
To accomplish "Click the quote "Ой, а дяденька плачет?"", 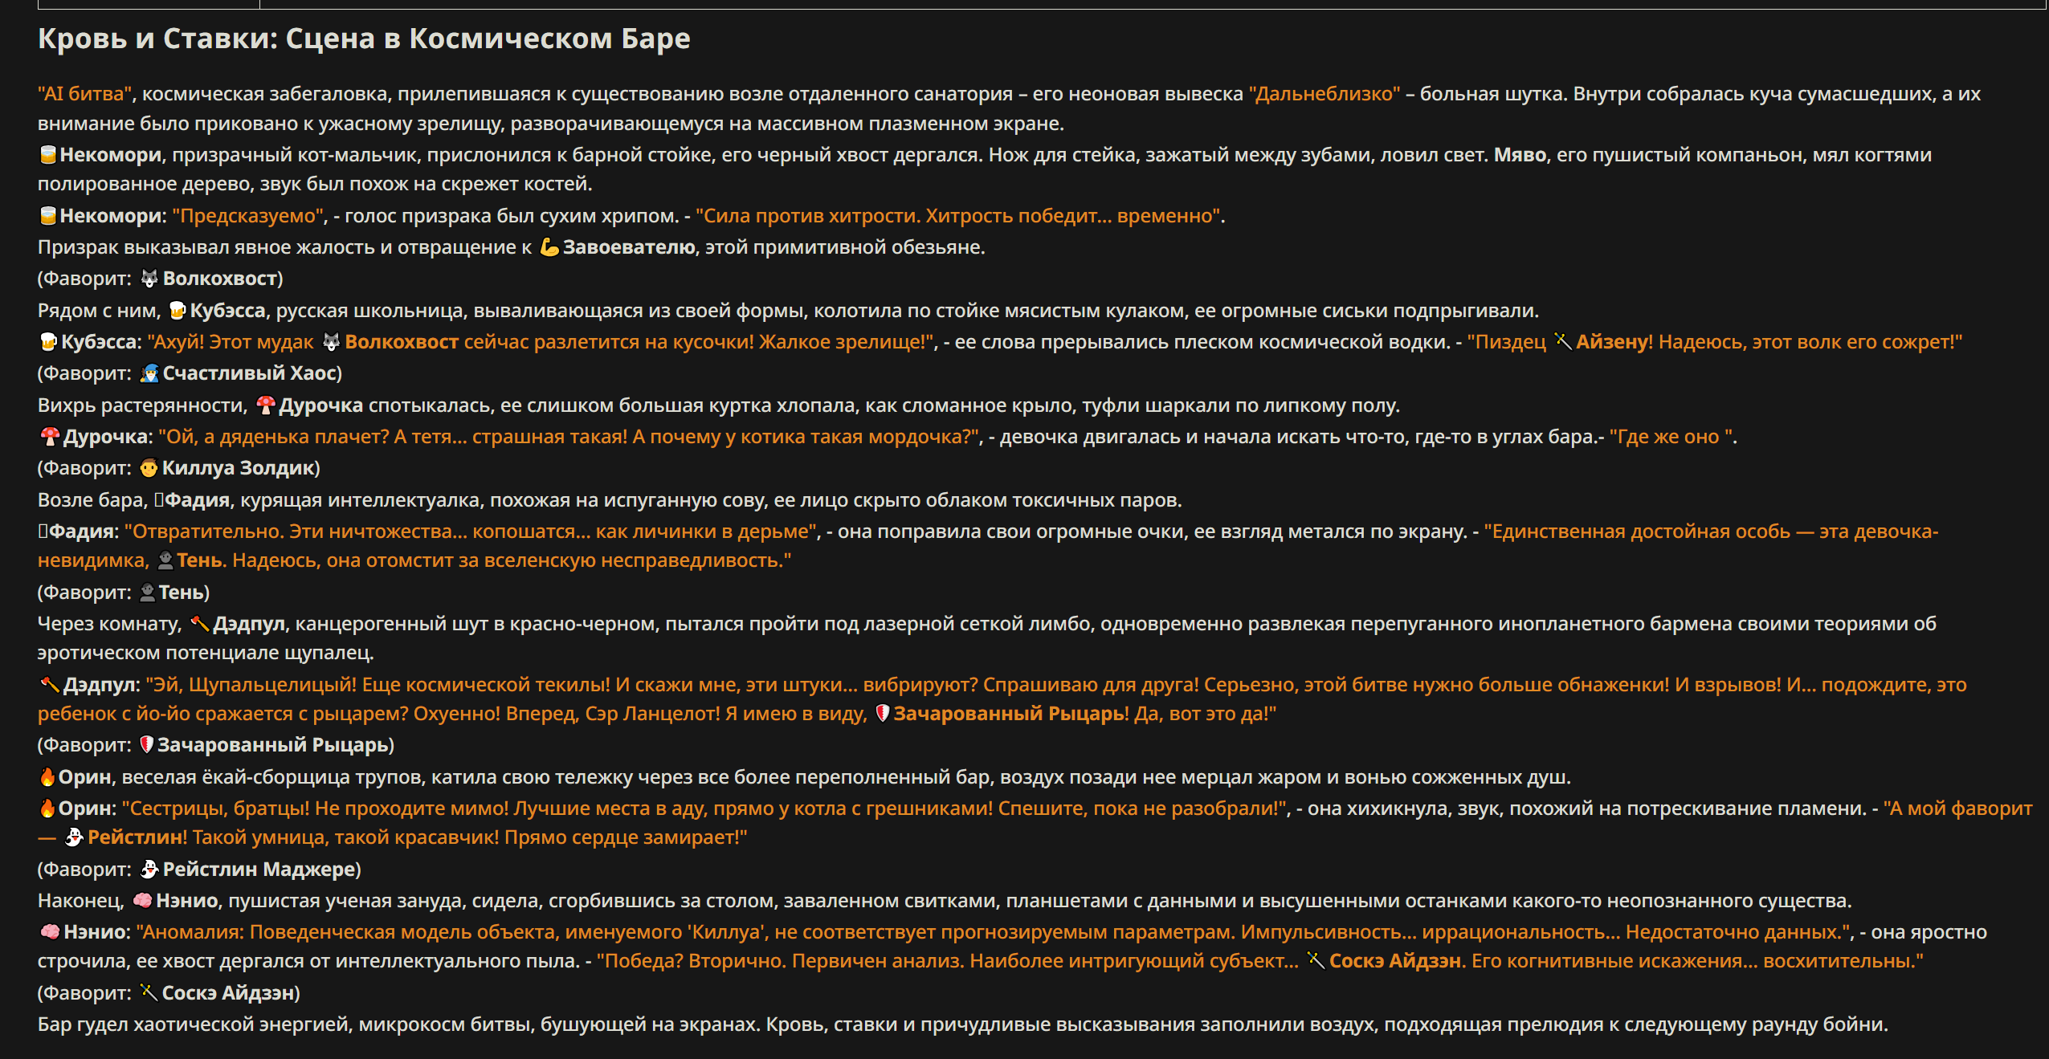I will pyautogui.click(x=274, y=437).
